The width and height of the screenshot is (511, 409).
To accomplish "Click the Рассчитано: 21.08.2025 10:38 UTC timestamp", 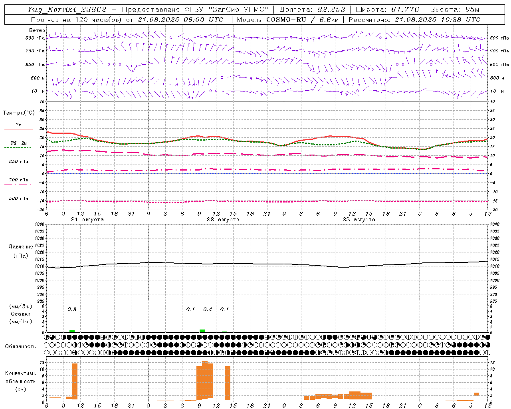I will tap(414, 20).
